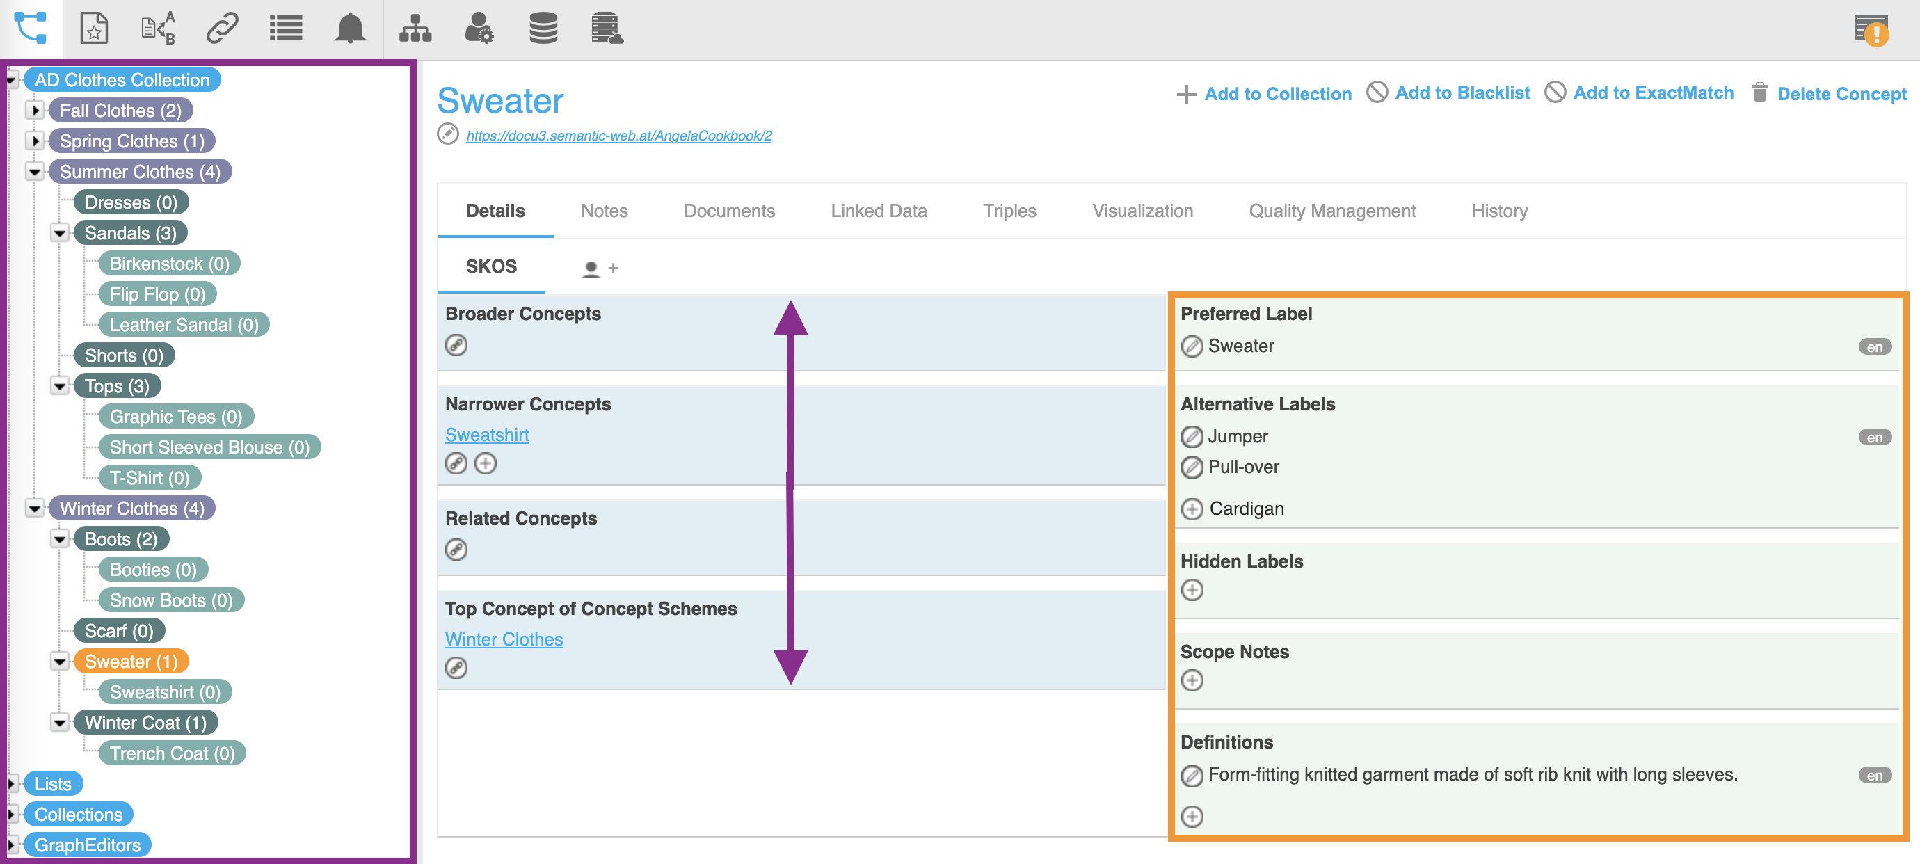Screen dimensions: 1920x864
Task: Edit the Pull-over alternative label
Action: coord(1192,467)
